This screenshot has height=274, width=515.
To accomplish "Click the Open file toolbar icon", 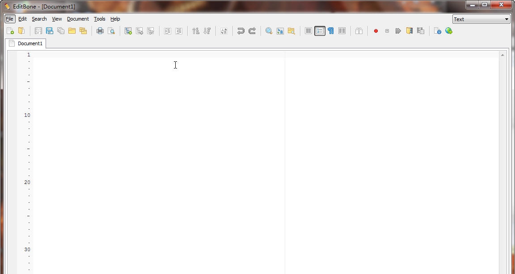I will [x=21, y=31].
